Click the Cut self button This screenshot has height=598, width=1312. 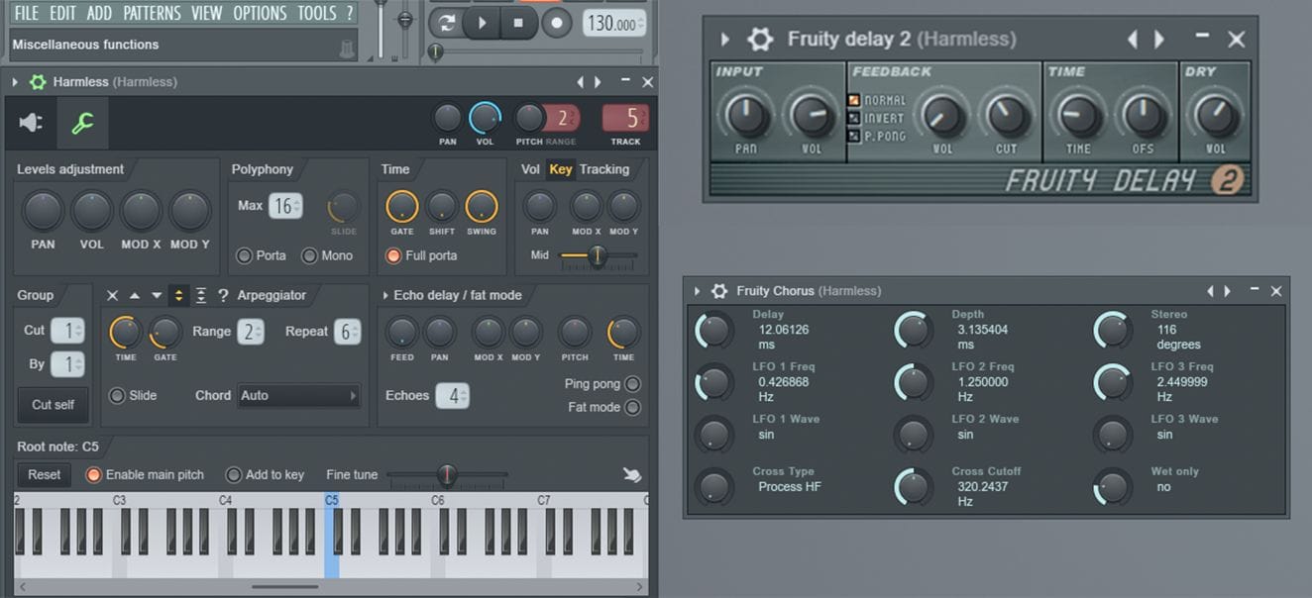pyautogui.click(x=53, y=405)
